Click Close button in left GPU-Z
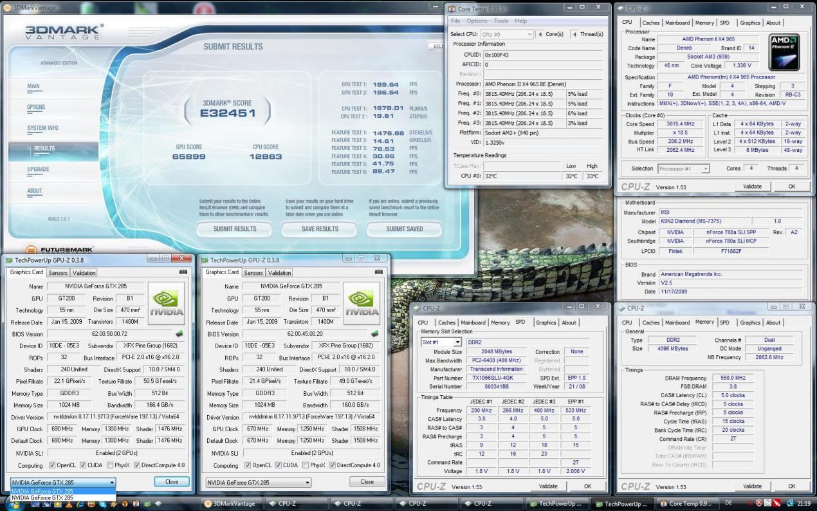 coord(172,481)
